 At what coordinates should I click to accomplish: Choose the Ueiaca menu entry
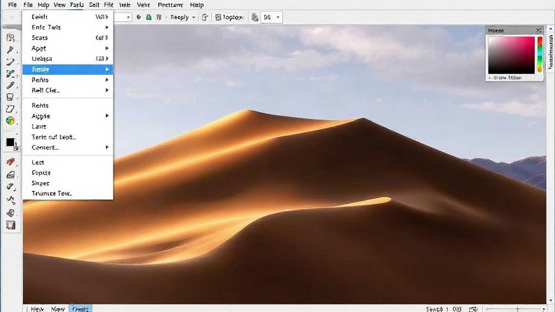pyautogui.click(x=68, y=58)
